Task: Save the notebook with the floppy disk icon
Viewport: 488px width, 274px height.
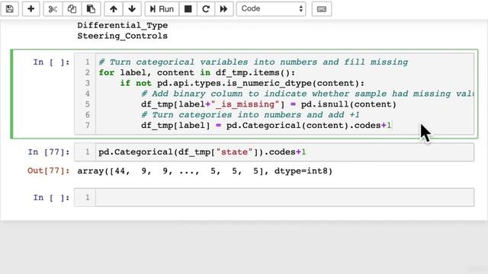Action: click(x=10, y=8)
